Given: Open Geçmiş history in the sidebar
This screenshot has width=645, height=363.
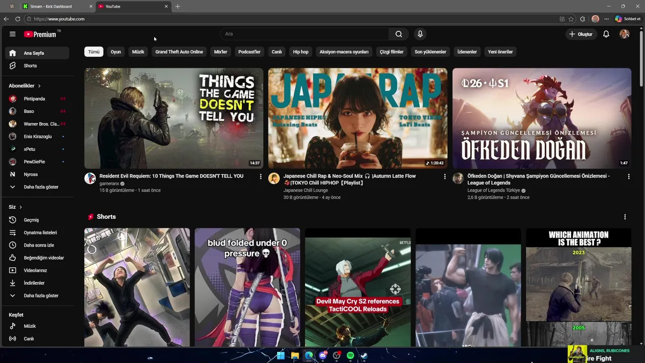Looking at the screenshot, I should coord(38,220).
